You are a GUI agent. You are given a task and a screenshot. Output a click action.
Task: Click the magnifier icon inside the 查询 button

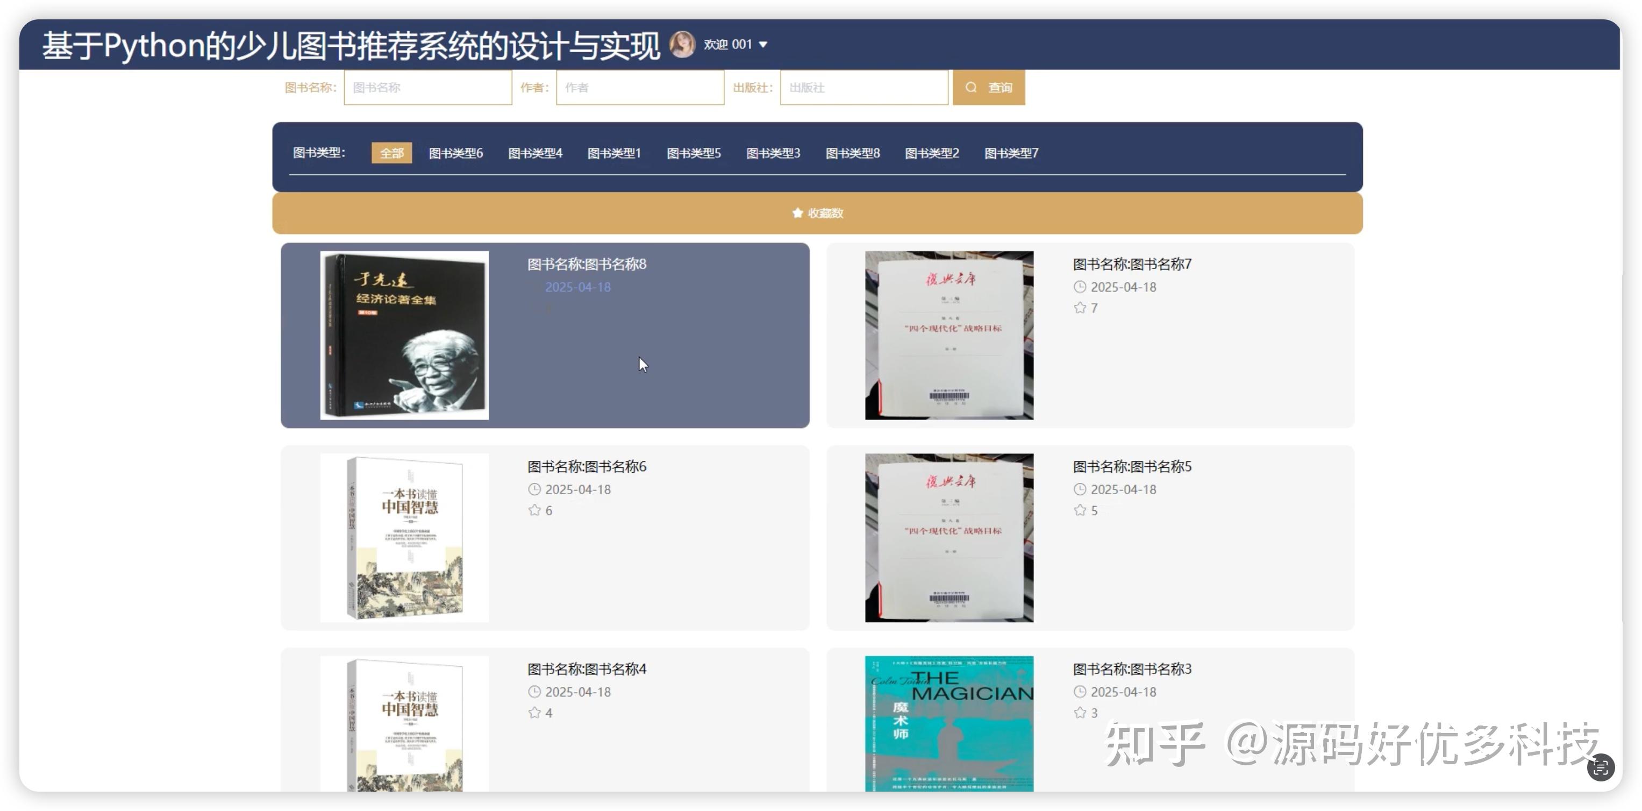(971, 87)
